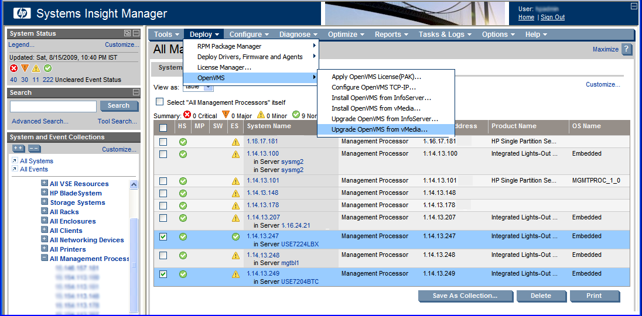Click the System Status pop-out window icon
This screenshot has height=316, width=642.
point(127,33)
